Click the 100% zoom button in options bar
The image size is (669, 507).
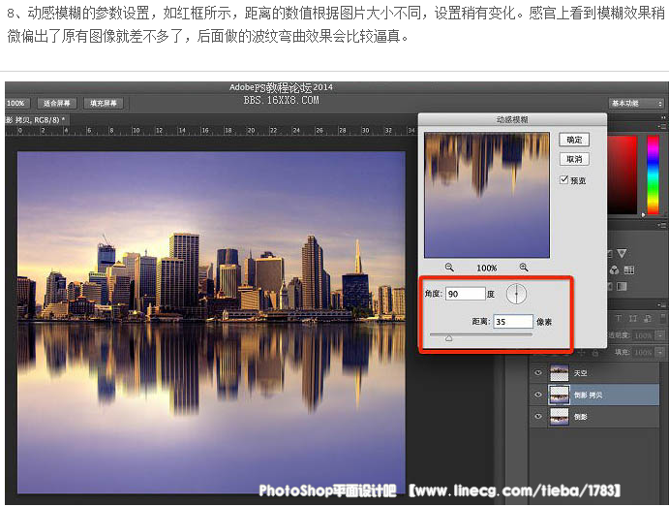16,104
